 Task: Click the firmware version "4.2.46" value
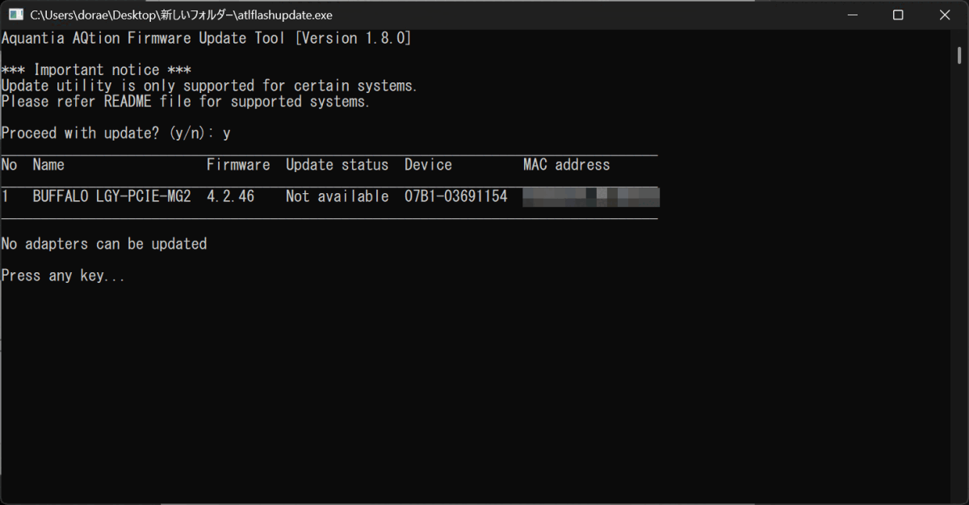(230, 196)
